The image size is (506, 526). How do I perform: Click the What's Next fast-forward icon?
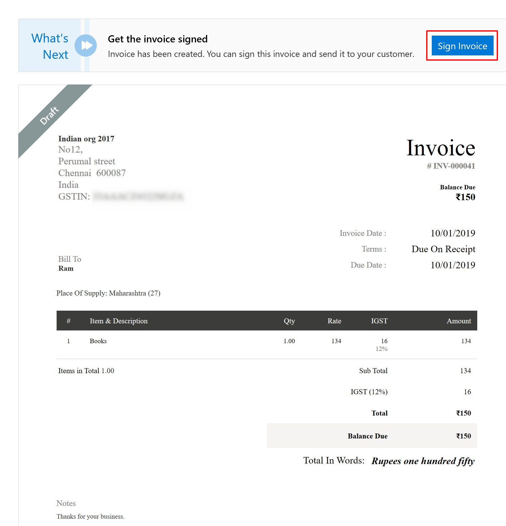tap(86, 45)
